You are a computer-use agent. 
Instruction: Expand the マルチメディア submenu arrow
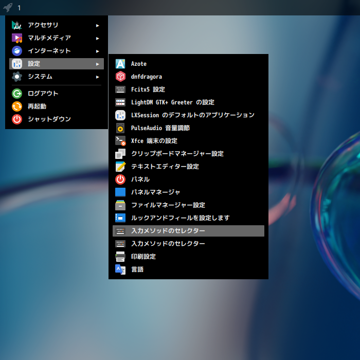pos(98,38)
